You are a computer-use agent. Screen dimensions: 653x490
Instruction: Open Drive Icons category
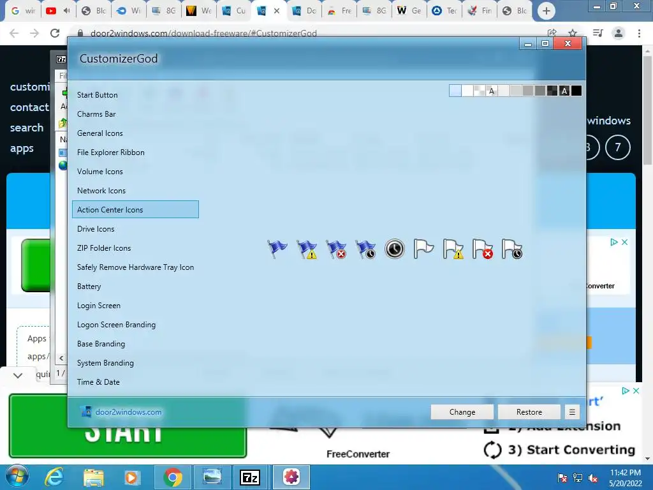135,229
